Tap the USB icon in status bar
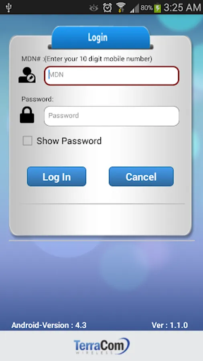Image resolution: width=203 pixels, height=361 pixels. click(x=9, y=7)
